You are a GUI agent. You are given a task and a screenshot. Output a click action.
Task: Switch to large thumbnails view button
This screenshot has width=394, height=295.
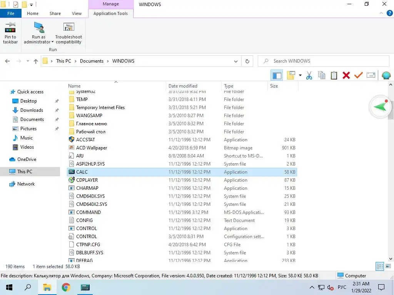coord(388,267)
